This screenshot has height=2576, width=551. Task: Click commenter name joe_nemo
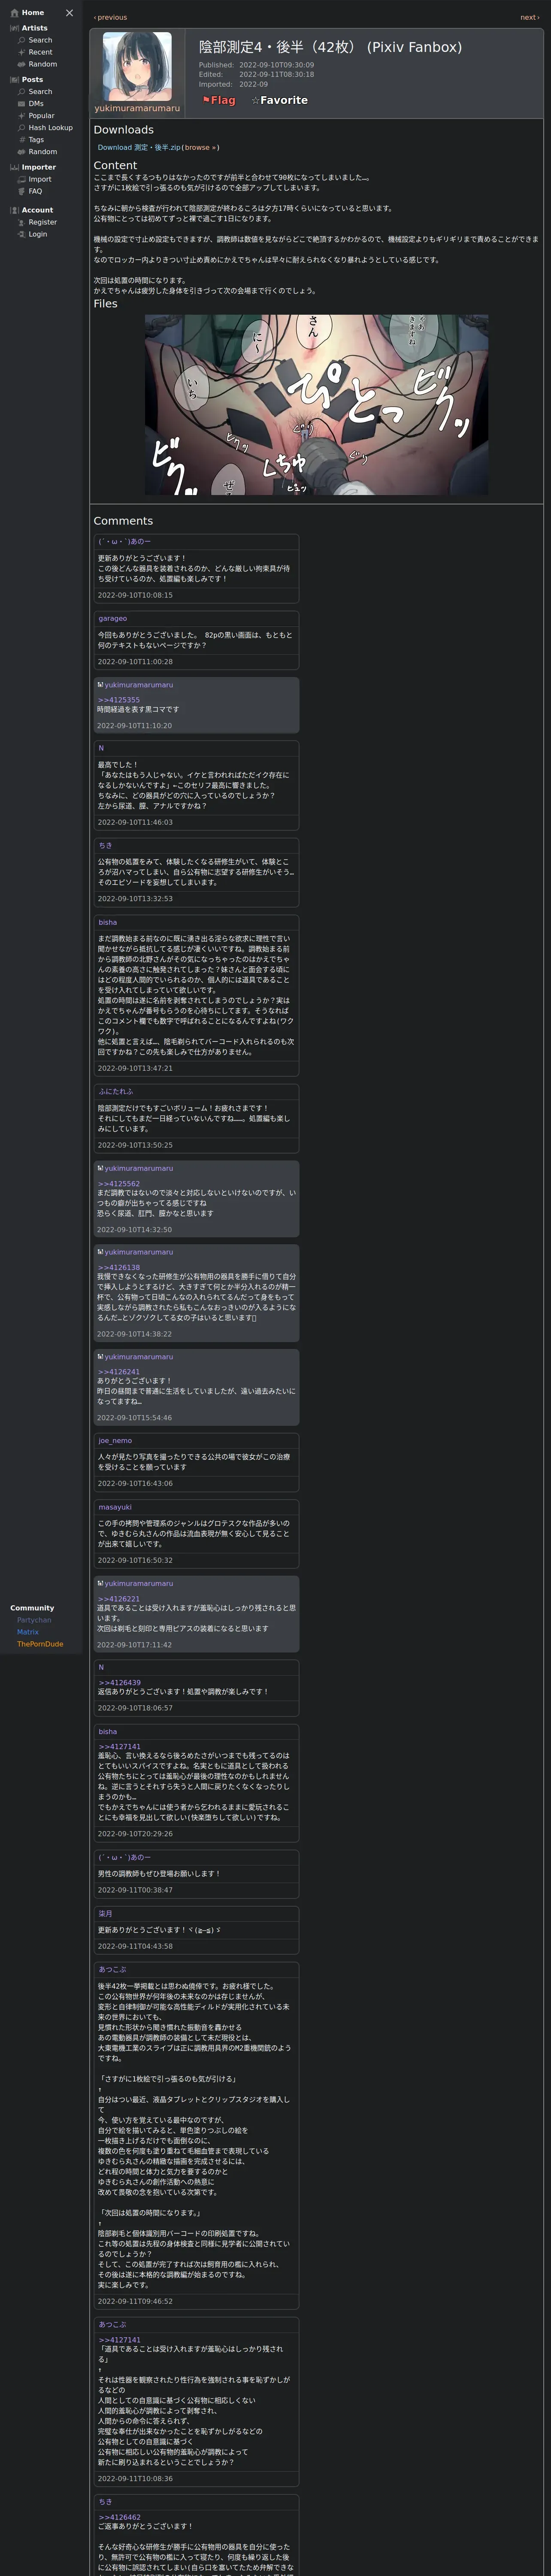[x=115, y=1441]
